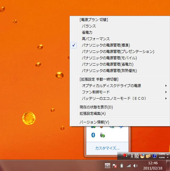Screen dimensions: 170x171
Task: Choose 拡張設定編集(A) from the menu
Action: tap(92, 114)
